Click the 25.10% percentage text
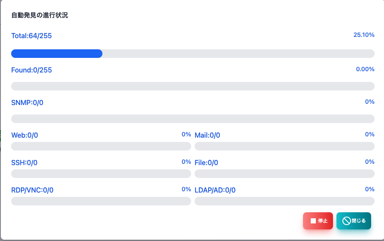This screenshot has width=384, height=241. tap(364, 35)
